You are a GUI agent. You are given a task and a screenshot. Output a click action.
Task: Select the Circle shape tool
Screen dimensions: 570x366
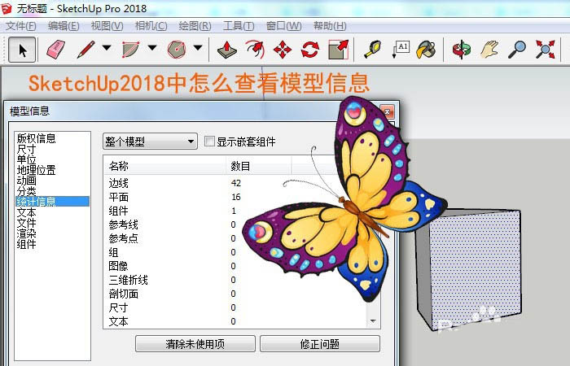pos(177,50)
